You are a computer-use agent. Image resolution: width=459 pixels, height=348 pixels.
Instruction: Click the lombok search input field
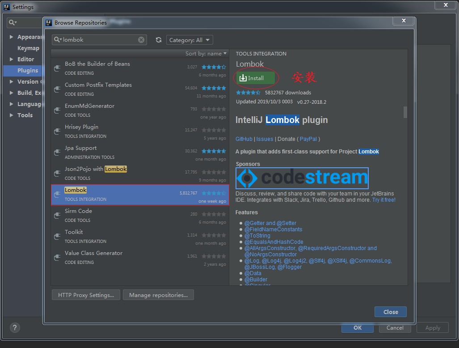click(x=100, y=40)
